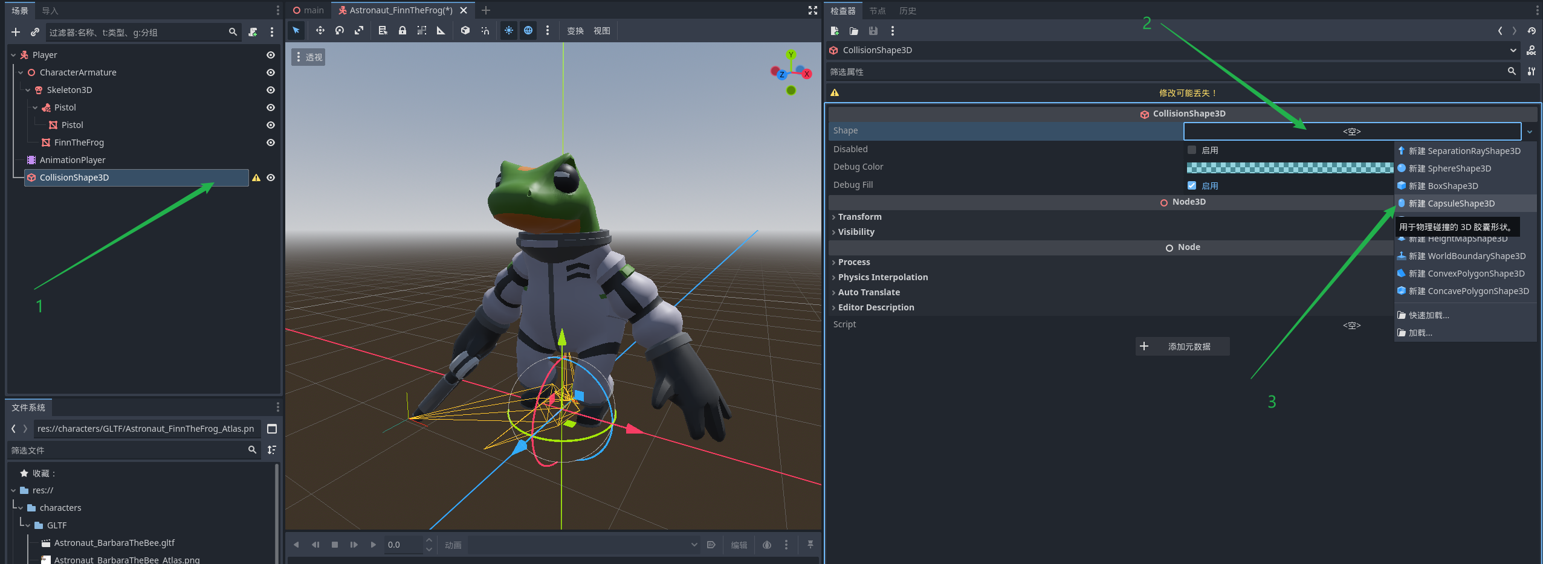Sort files icon in FileSystem
The width and height of the screenshot is (1543, 564).
[272, 450]
